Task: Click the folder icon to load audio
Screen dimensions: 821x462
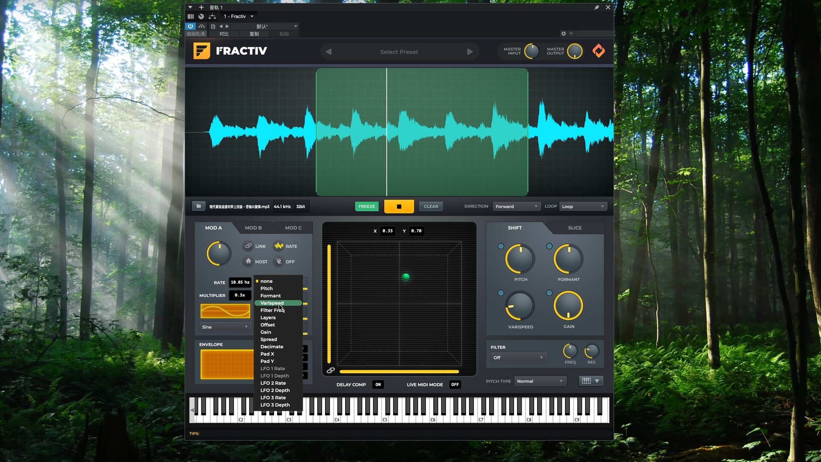Action: click(198, 206)
